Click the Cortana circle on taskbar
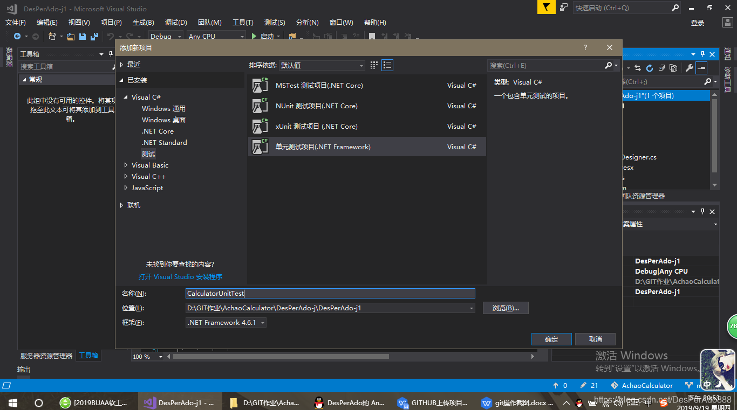Viewport: 737px width, 410px height. click(39, 402)
